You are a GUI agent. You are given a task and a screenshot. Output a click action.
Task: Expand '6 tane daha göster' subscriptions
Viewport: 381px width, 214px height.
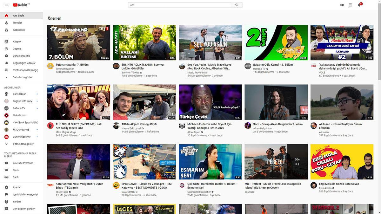point(23,144)
